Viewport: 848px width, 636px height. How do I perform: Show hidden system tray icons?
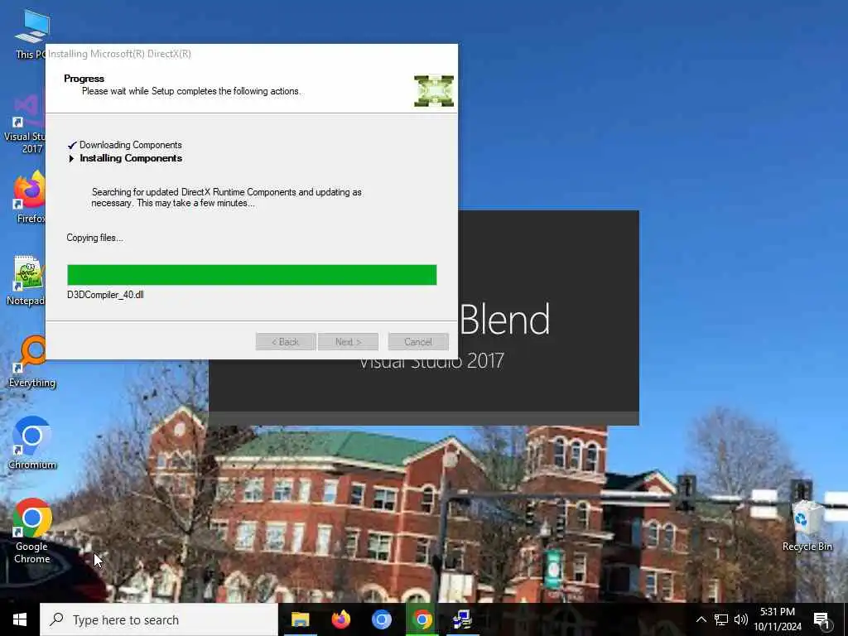tap(701, 619)
